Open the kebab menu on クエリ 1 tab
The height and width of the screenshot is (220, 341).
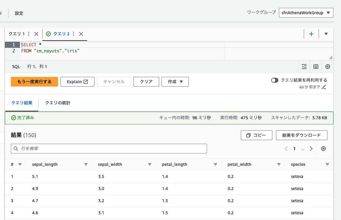point(28,34)
